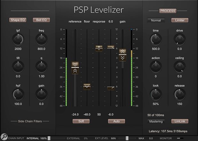
Task: Toggle the Normal mode button
Action: click(156, 20)
